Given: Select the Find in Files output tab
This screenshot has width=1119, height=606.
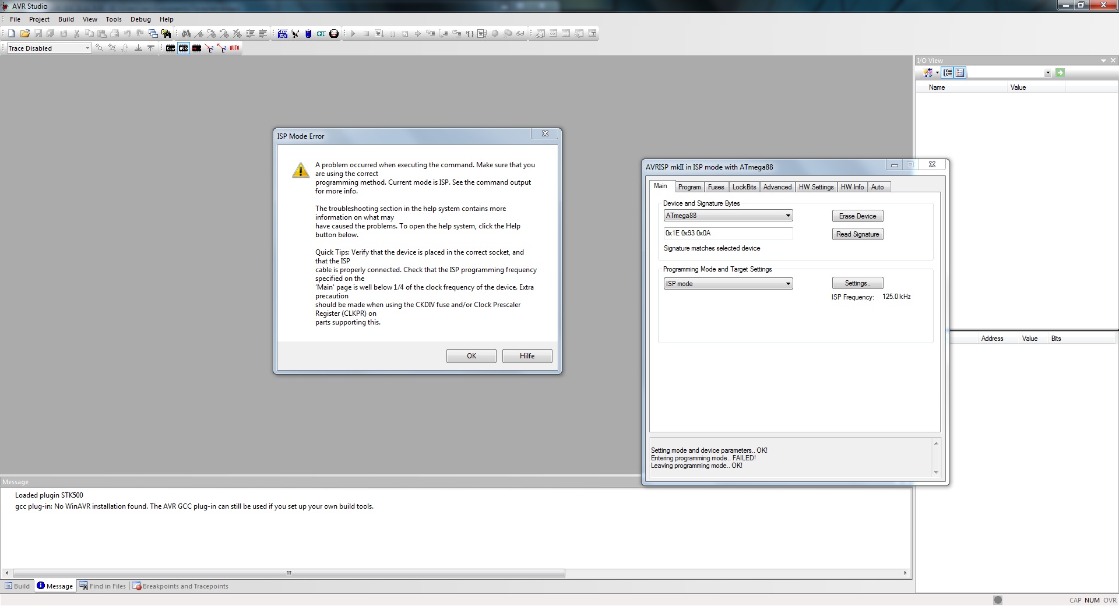Looking at the screenshot, I should point(103,586).
